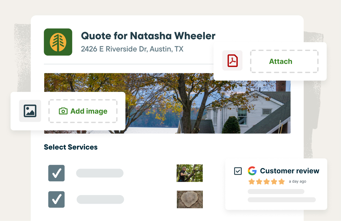The width and height of the screenshot is (341, 221).
Task: Click the 2426 E Riverside Dr address
Action: 132,49
